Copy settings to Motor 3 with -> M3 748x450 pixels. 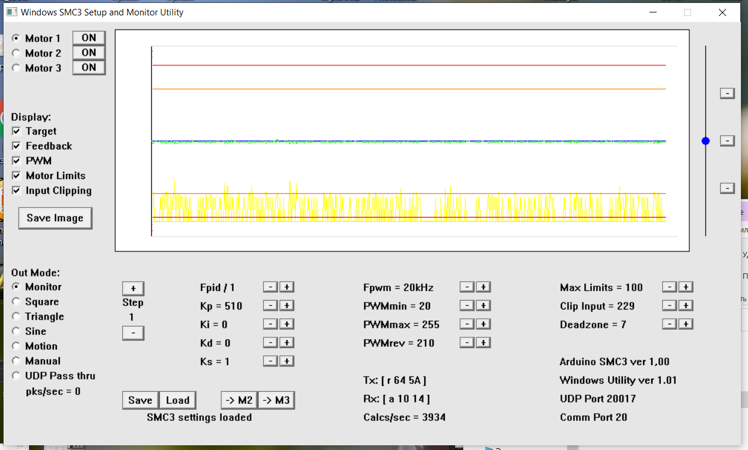tap(276, 400)
